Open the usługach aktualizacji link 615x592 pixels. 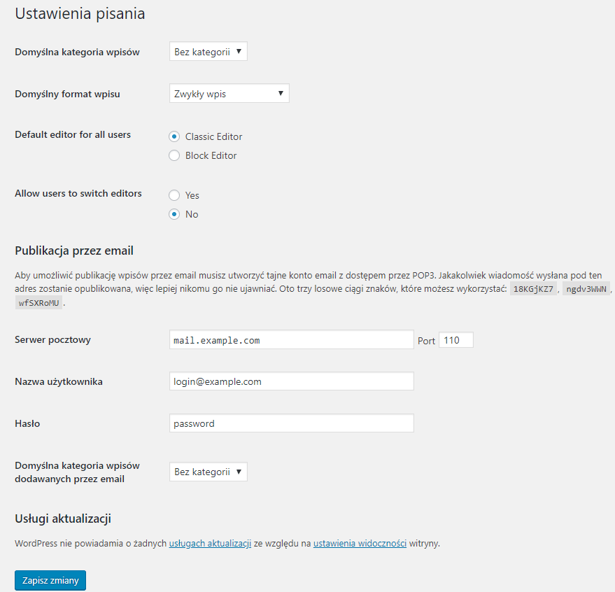[x=210, y=543]
